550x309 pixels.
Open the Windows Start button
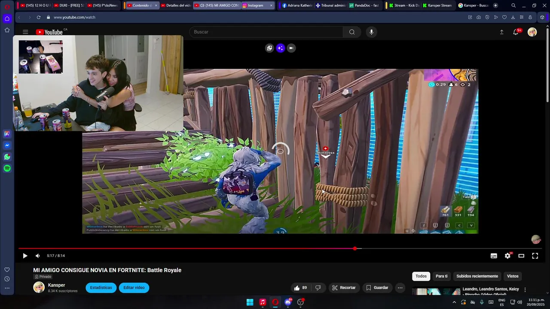(250, 302)
